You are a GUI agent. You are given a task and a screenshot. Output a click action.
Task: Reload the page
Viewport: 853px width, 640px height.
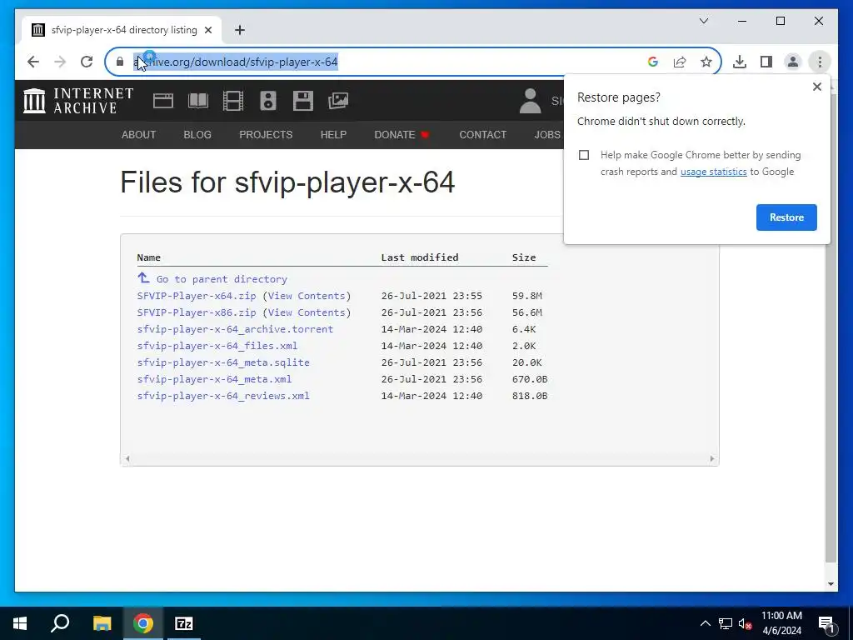[x=87, y=62]
